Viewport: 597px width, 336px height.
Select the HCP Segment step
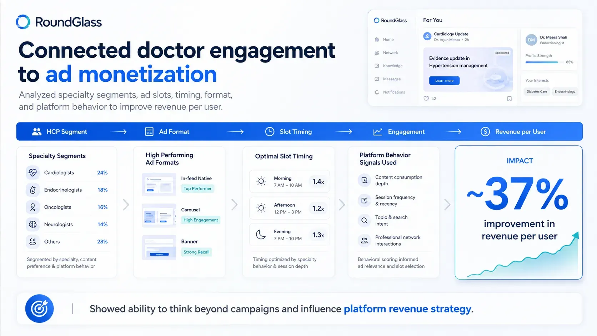59,132
